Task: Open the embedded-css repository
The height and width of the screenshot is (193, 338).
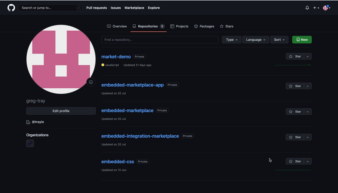Action: point(118,162)
